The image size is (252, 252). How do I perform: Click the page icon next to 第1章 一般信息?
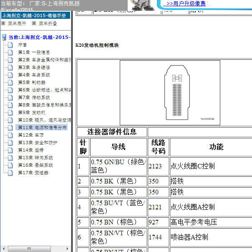(x=10, y=52)
